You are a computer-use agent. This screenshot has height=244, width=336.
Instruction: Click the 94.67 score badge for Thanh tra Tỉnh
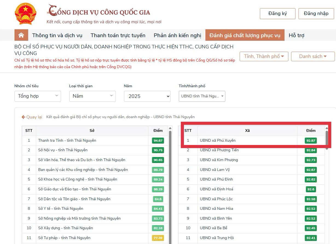pos(158,141)
